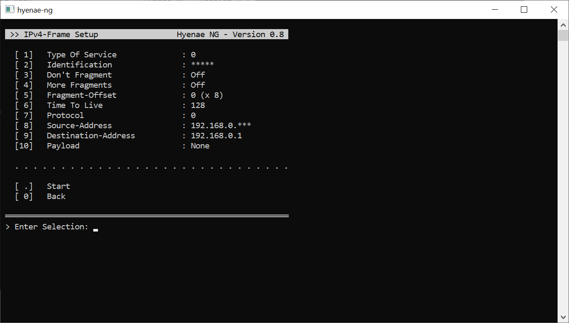Click the Identification menu row label
This screenshot has width=569, height=323.
click(x=79, y=65)
